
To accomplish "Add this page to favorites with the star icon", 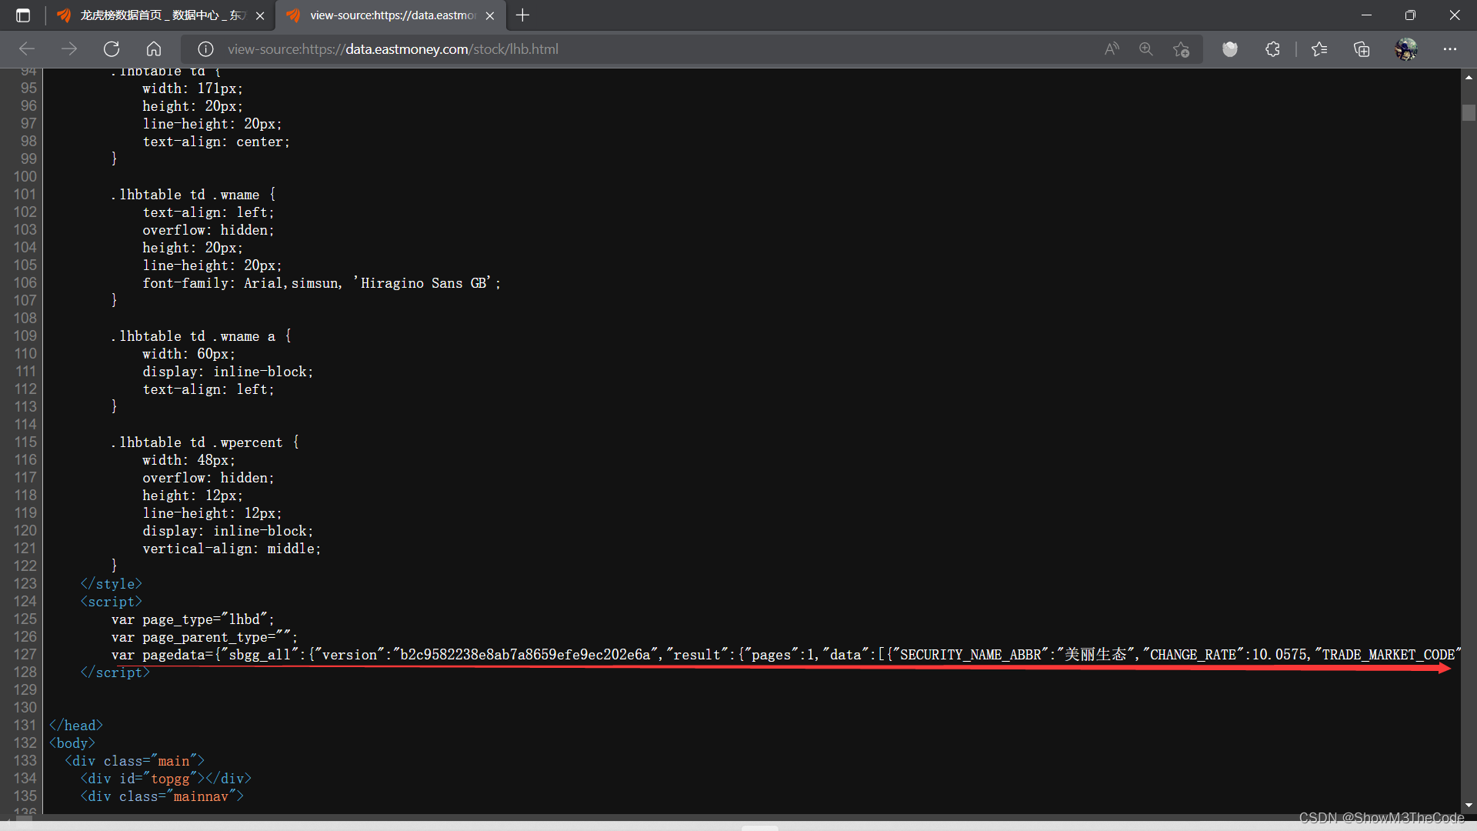I will pyautogui.click(x=1181, y=49).
